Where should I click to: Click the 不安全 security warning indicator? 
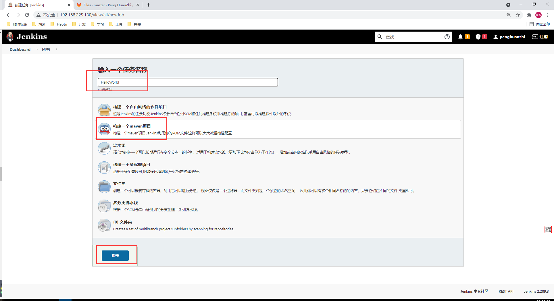click(x=46, y=15)
